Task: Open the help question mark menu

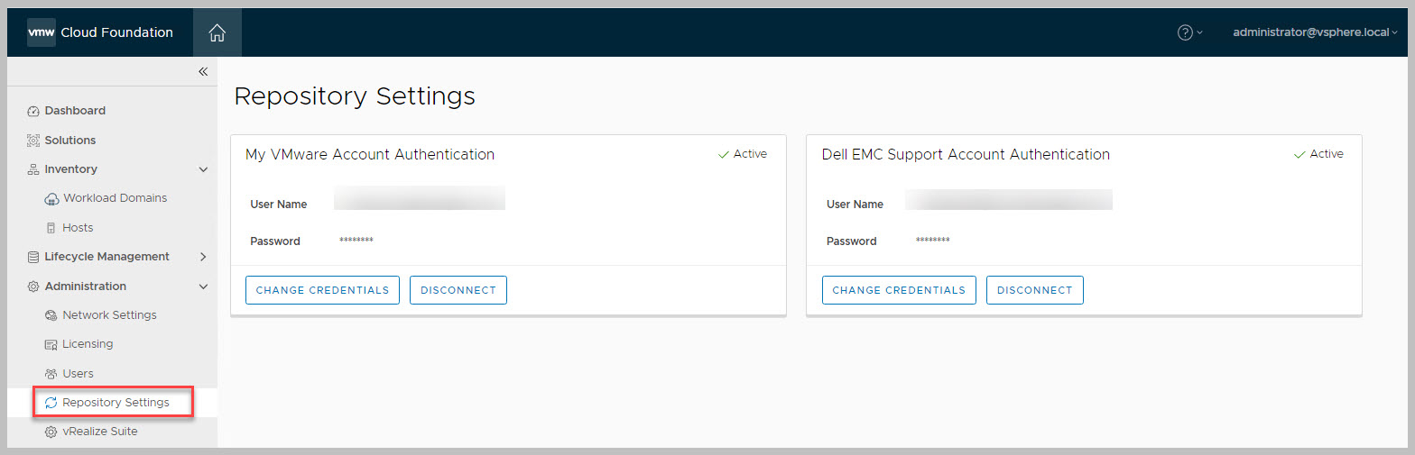Action: [x=1189, y=32]
